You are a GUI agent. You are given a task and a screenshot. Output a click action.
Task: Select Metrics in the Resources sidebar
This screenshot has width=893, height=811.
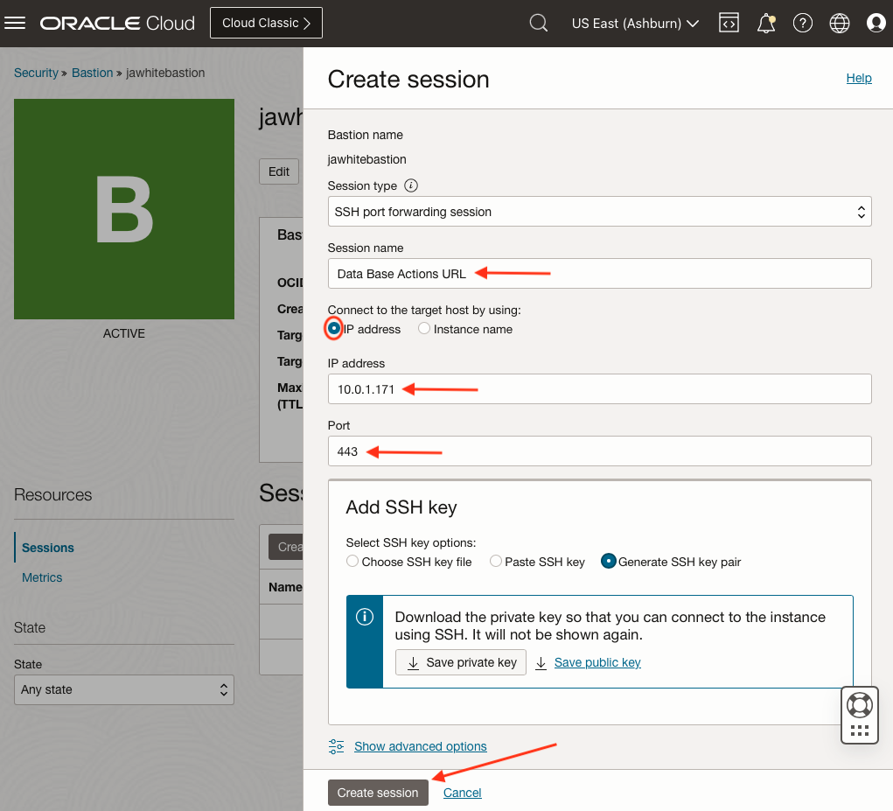coord(41,577)
